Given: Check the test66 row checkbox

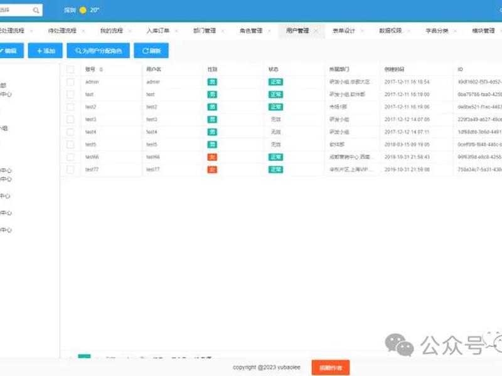Looking at the screenshot, I should 70,157.
